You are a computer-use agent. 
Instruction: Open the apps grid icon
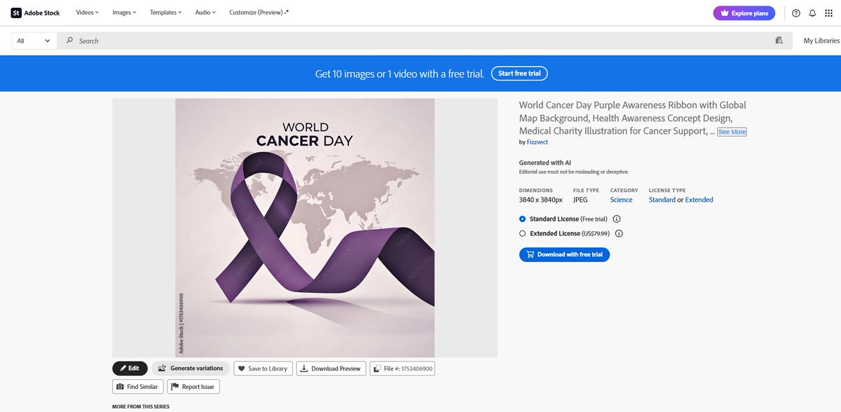click(829, 13)
